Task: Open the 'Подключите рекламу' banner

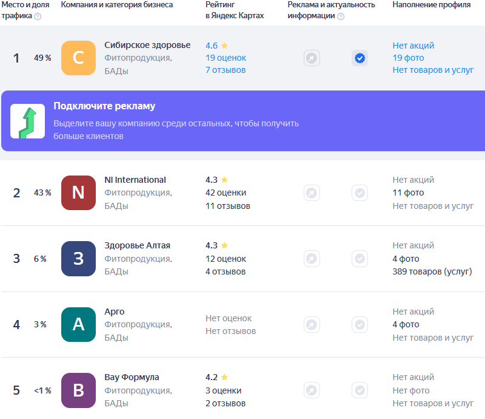Action: pos(243,121)
